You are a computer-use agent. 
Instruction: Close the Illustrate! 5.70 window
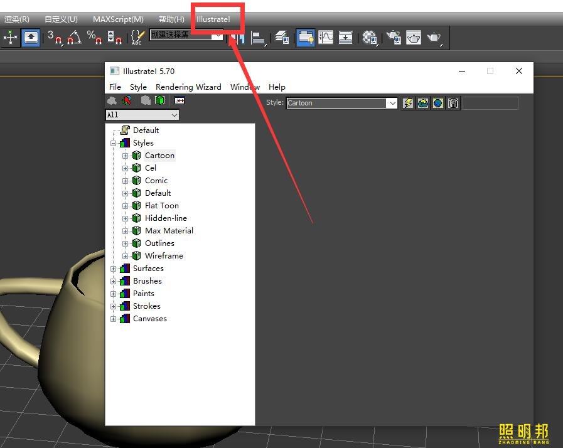pos(519,71)
